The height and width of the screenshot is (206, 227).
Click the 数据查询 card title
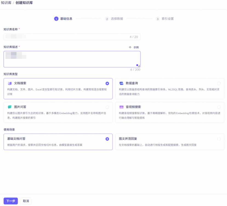pos(132,83)
